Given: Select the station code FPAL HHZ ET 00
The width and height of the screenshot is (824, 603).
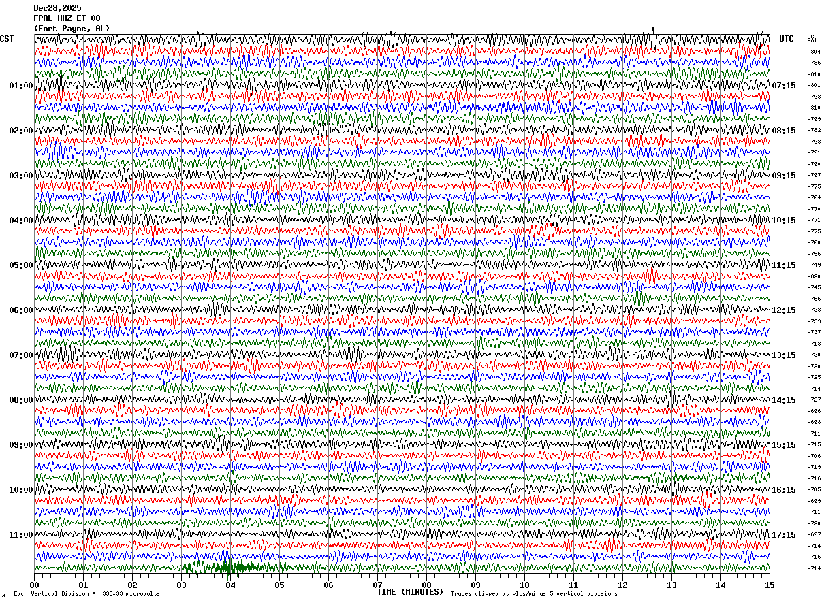Looking at the screenshot, I should 67,18.
